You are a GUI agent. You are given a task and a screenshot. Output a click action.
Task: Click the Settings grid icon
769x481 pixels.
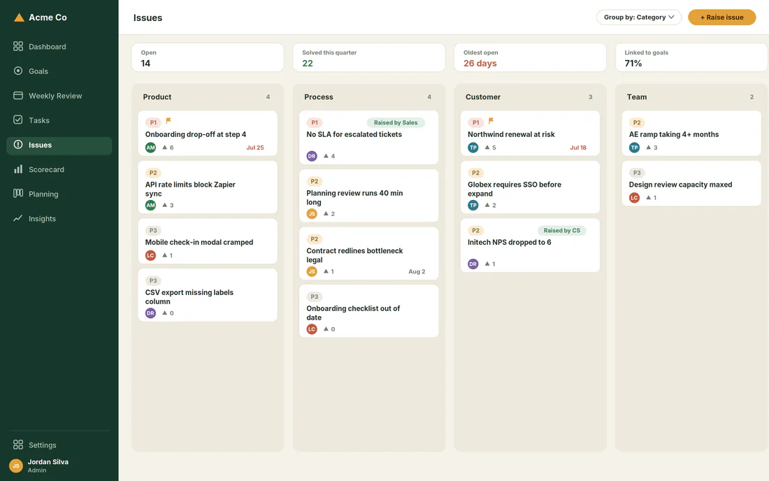point(18,445)
